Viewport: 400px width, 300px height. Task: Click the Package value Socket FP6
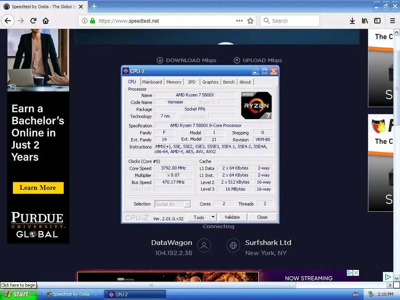(195, 109)
